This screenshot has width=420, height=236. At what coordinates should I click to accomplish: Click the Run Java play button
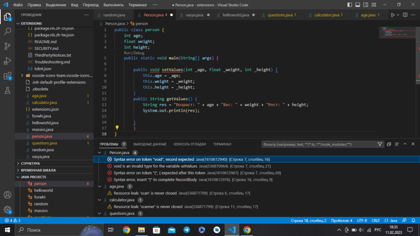pyautogui.click(x=392, y=15)
